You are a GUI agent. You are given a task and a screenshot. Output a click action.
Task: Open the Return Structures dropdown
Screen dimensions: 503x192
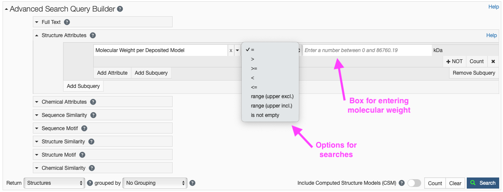[x=54, y=183]
